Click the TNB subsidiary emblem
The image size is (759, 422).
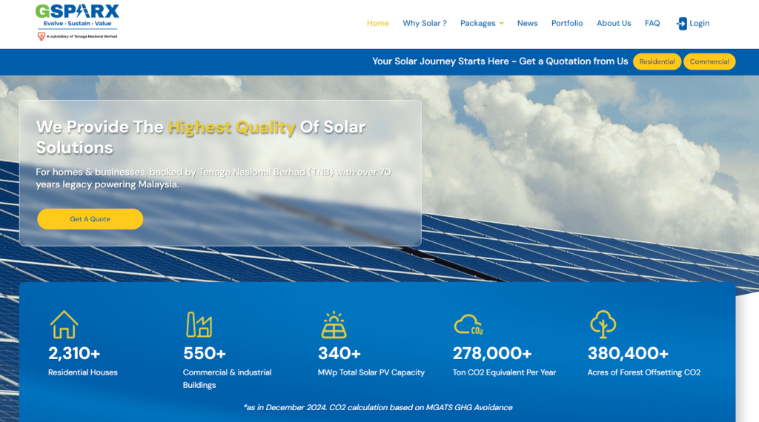click(x=42, y=36)
